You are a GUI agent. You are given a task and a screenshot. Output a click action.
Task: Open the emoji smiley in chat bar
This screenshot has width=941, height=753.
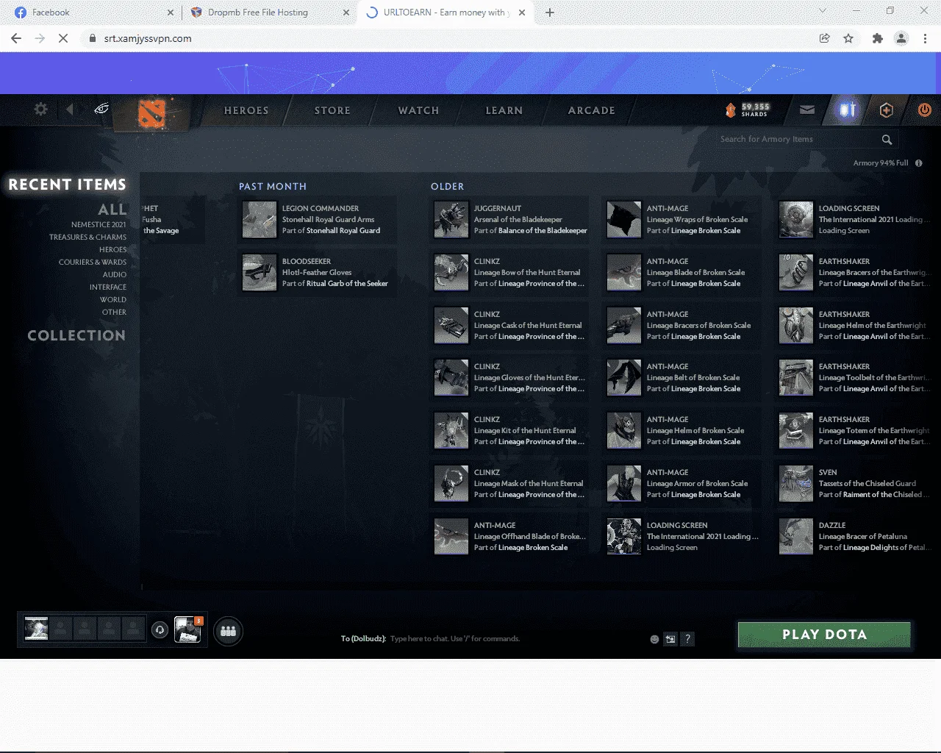pos(654,639)
